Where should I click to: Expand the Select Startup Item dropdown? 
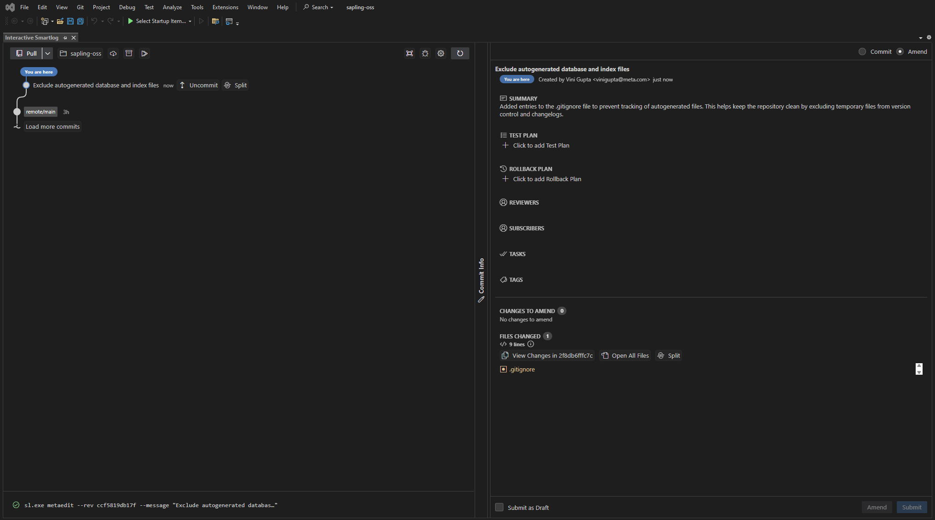point(190,21)
